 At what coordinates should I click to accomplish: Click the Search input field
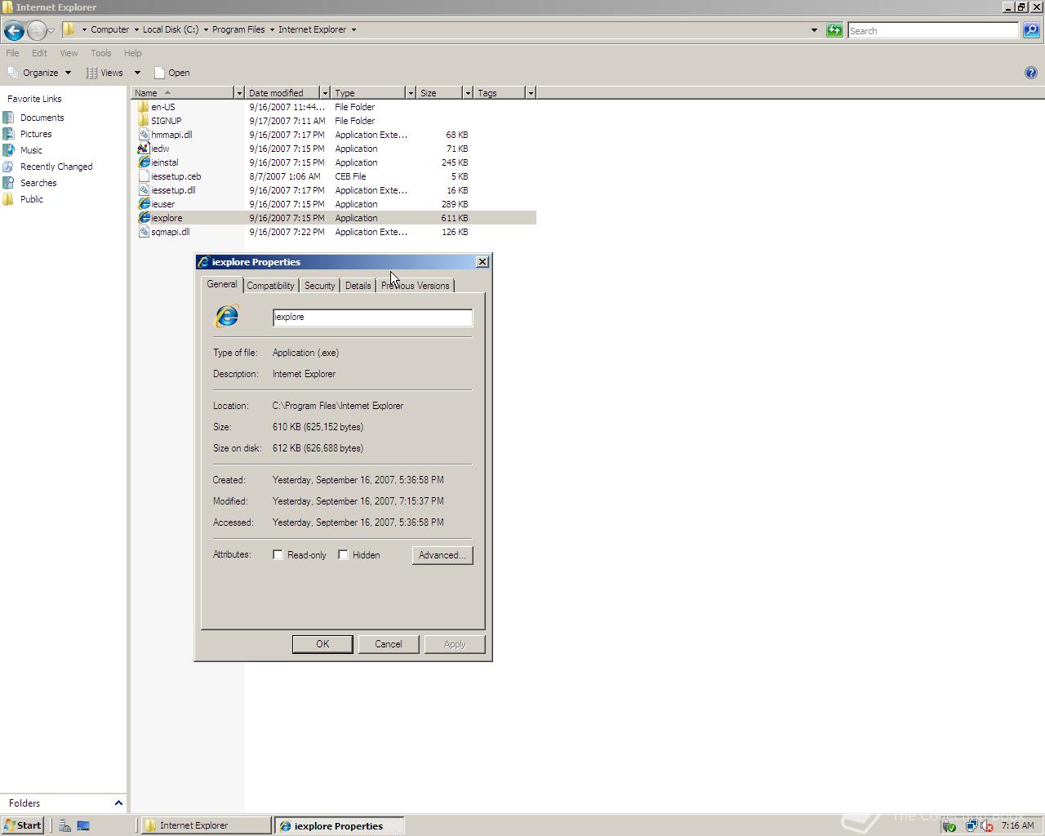click(x=933, y=30)
